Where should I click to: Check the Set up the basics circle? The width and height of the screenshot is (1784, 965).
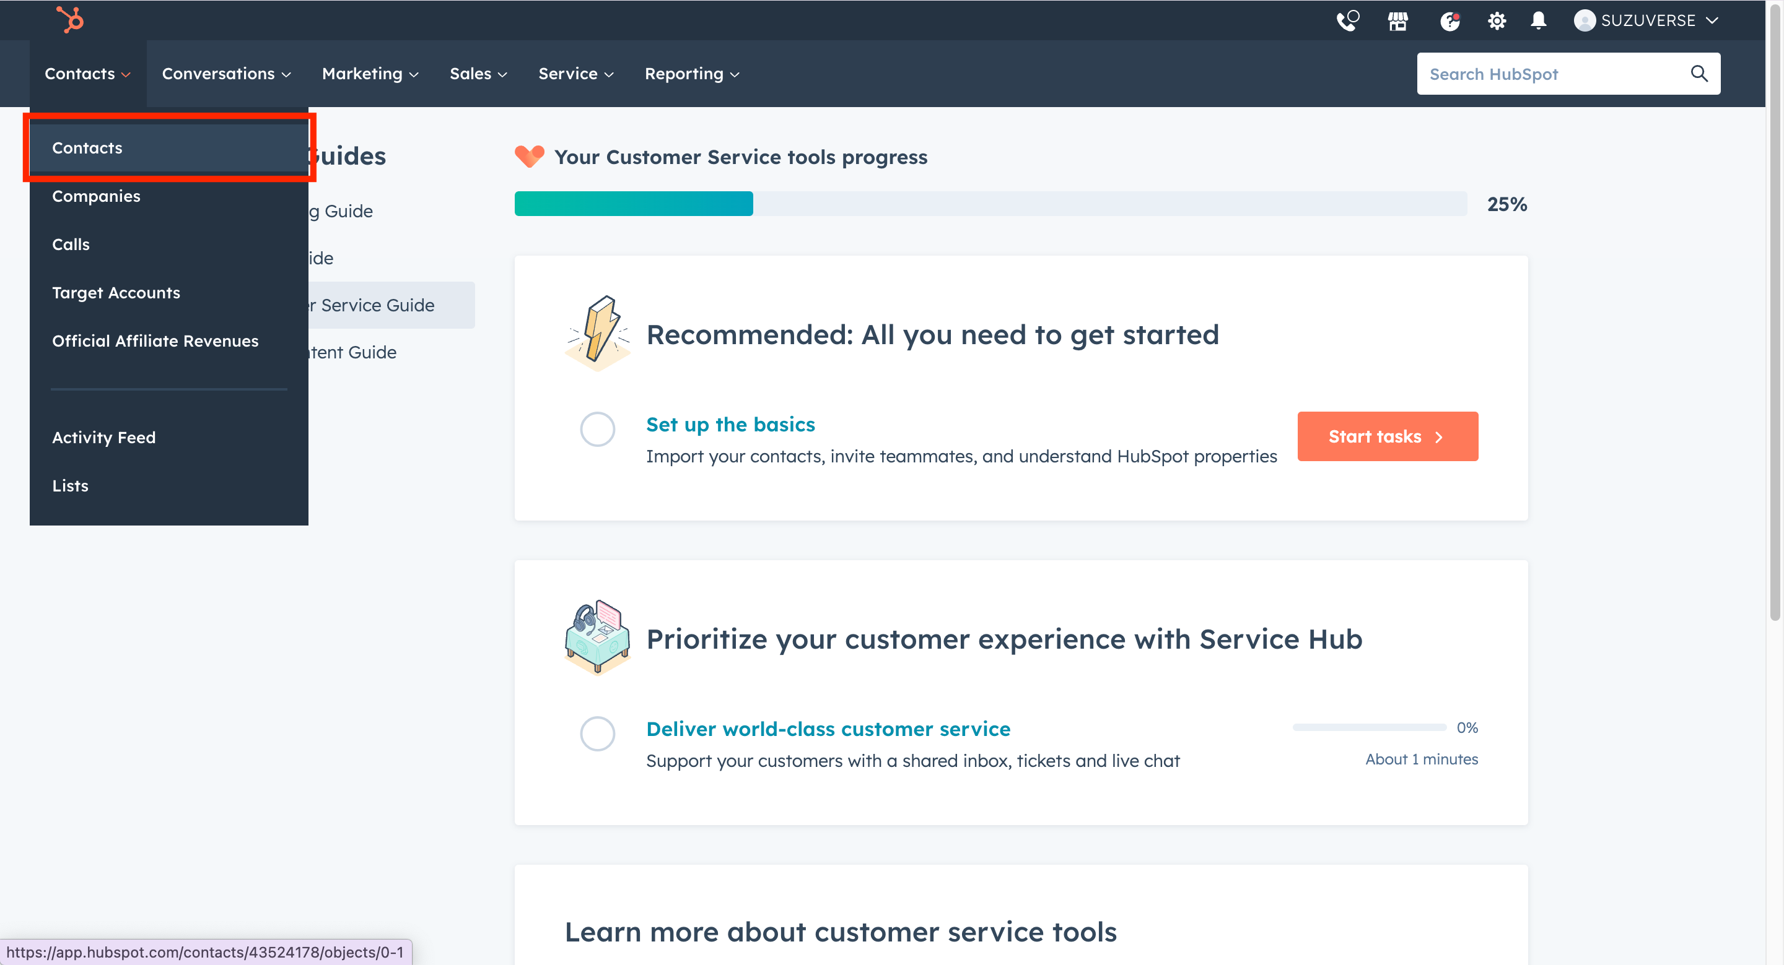tap(597, 429)
